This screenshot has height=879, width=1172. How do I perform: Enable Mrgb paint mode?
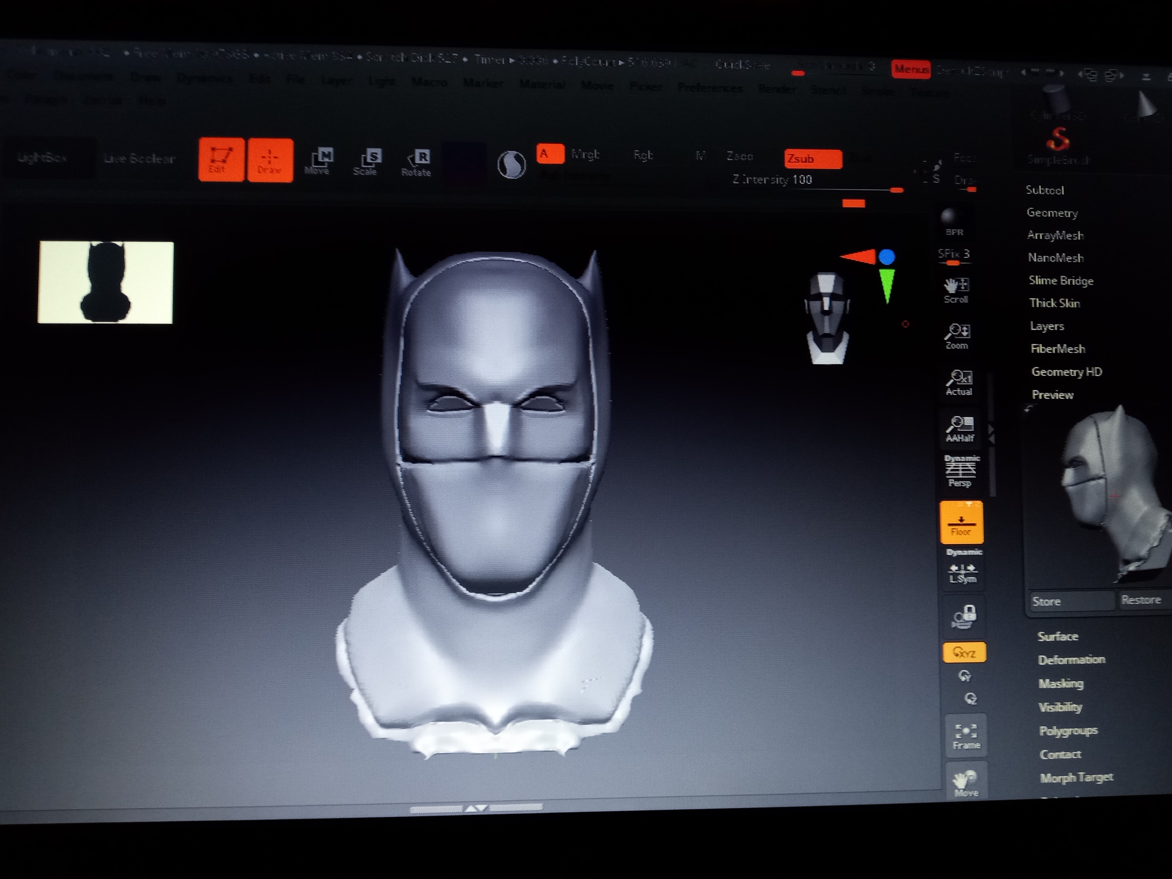[585, 155]
